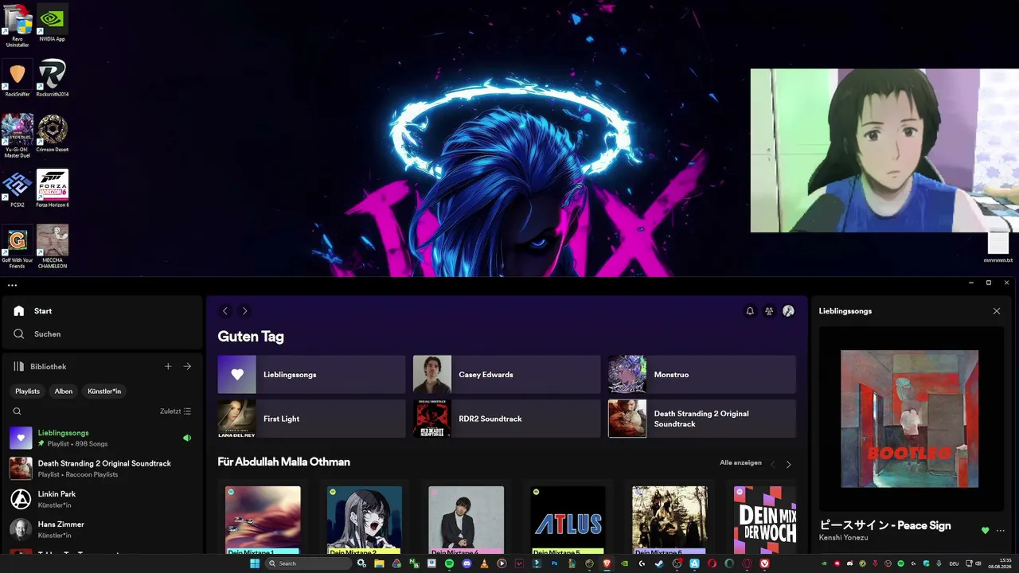Open Linkin Park artist in library
This screenshot has height=573, width=1019.
102,499
